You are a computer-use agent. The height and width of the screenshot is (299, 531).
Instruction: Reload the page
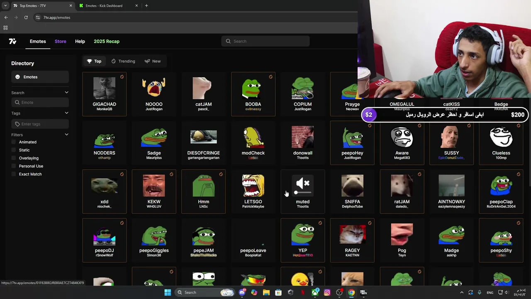[x=26, y=17]
